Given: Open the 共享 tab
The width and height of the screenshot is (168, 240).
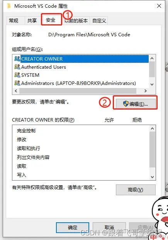Looking at the screenshot, I should (32, 20).
